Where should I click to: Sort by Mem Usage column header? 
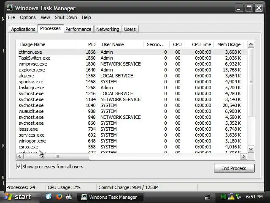pyautogui.click(x=229, y=44)
